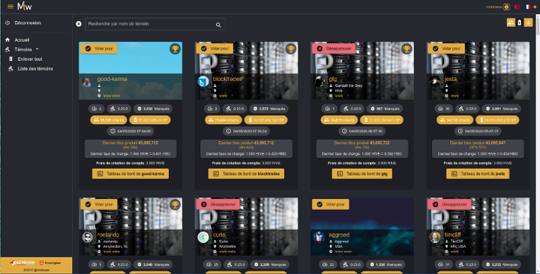Click aggroed profile avatar
This screenshot has height=274, width=540.
319,237
